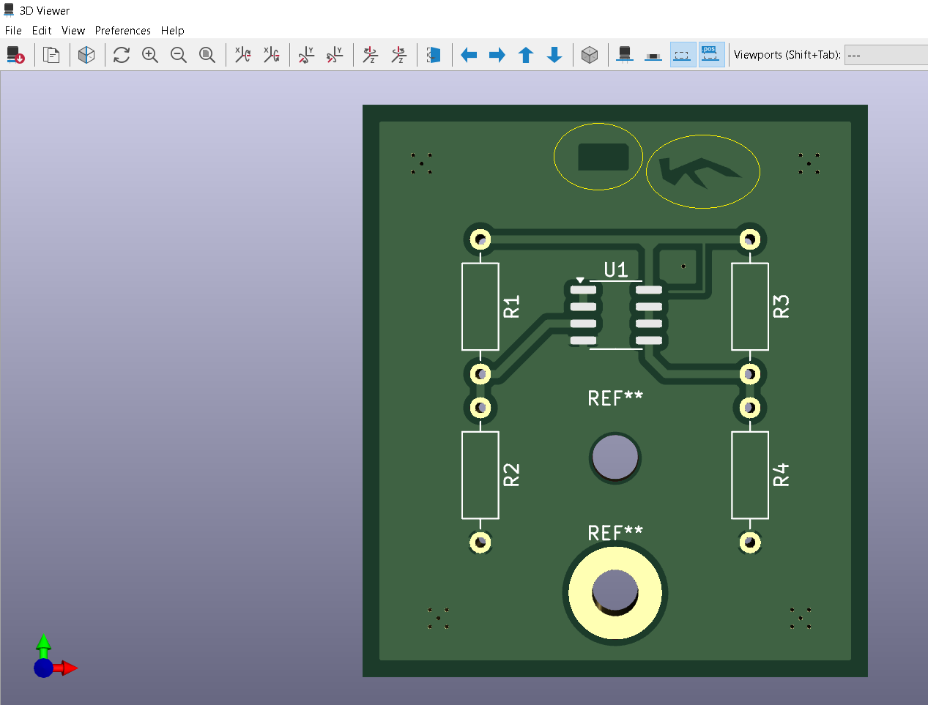Copy 3D image to clipboard
The image size is (928, 705).
pos(51,55)
